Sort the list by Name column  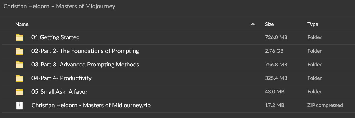pos(22,24)
